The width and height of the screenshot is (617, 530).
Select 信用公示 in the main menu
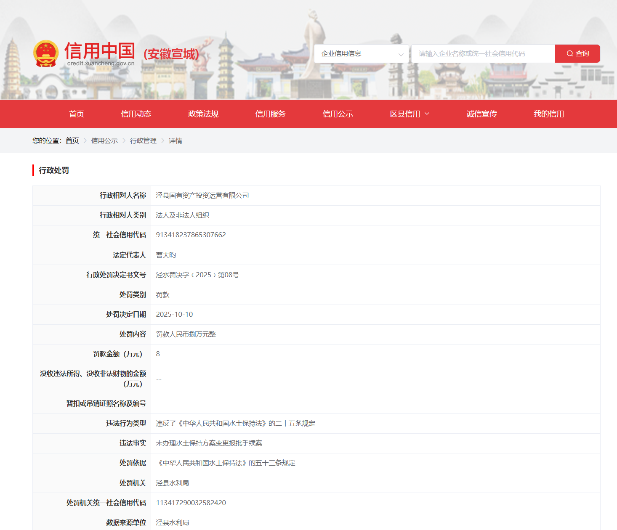[x=338, y=114]
